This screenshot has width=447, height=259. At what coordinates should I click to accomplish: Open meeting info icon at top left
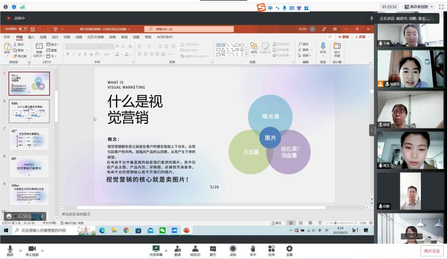click(6, 7)
